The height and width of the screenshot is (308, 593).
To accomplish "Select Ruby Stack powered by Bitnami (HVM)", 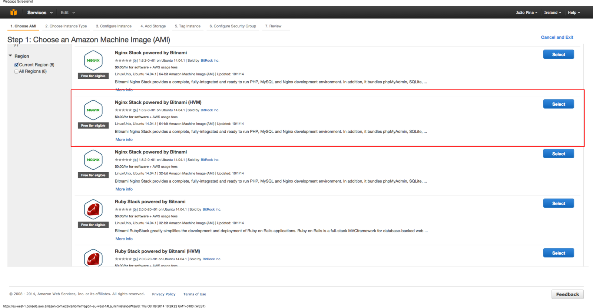I will [x=559, y=253].
